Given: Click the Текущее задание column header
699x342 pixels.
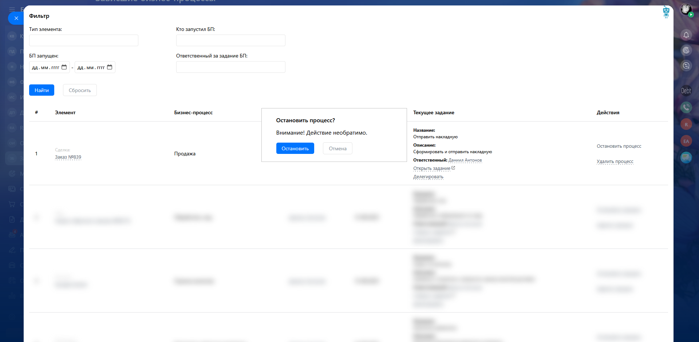Looking at the screenshot, I should pos(434,113).
